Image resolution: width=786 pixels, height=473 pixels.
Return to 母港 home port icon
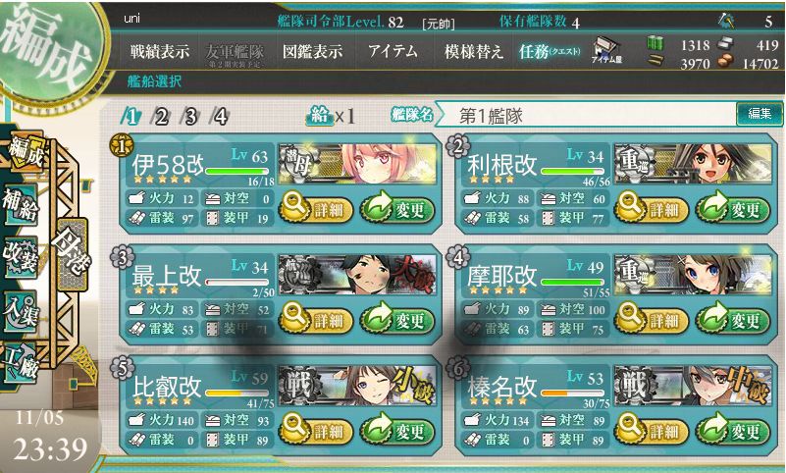point(73,252)
